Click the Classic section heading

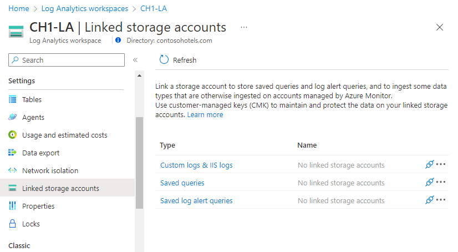[x=19, y=245]
